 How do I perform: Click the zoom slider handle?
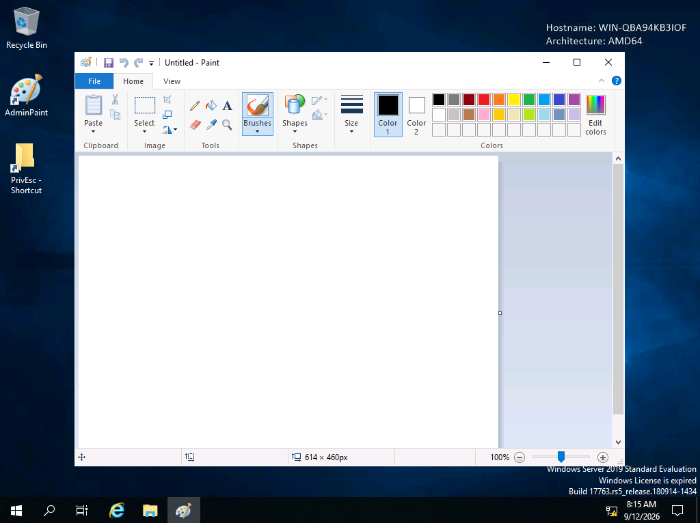point(561,457)
